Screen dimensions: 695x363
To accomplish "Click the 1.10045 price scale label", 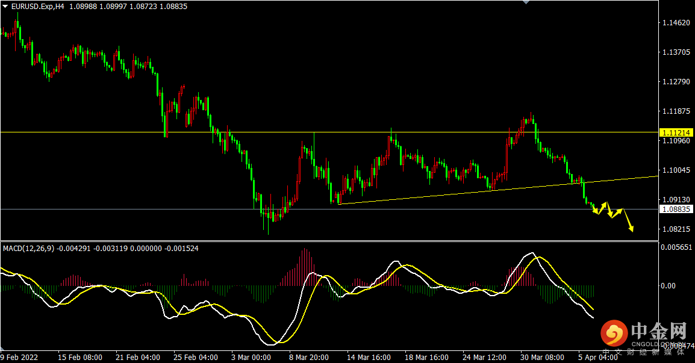I will pyautogui.click(x=676, y=170).
